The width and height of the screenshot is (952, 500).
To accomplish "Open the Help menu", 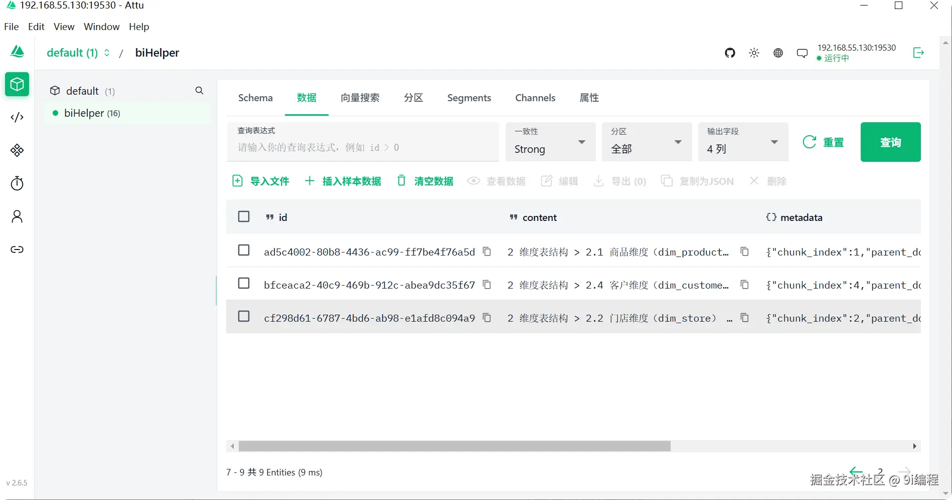I will [139, 27].
